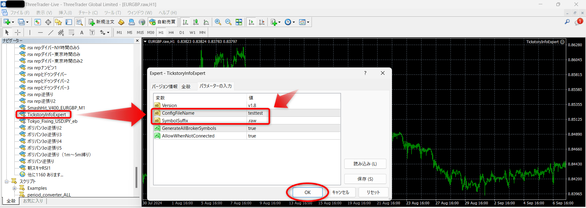The height and width of the screenshot is (208, 586).
Task: Toggle the chart auto-scroll button
Action: (x=251, y=22)
